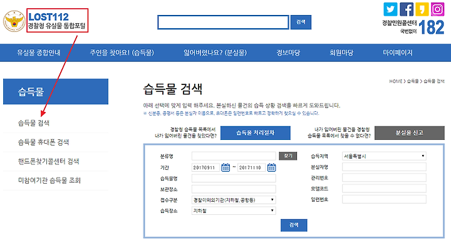The height and width of the screenshot is (243, 451).
Task: Open the start date calendar icon
Action: [225, 167]
